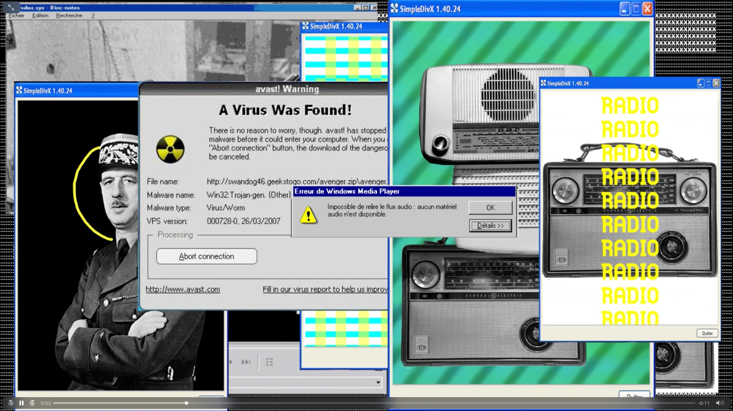Image resolution: width=733 pixels, height=411 pixels.
Task: Click the playlist icon in media player
Action: (x=269, y=362)
